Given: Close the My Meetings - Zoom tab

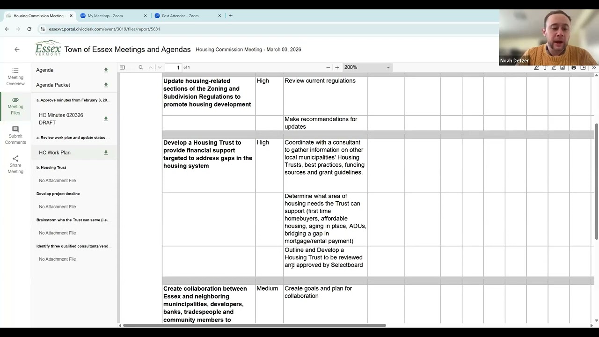Looking at the screenshot, I should click(145, 15).
